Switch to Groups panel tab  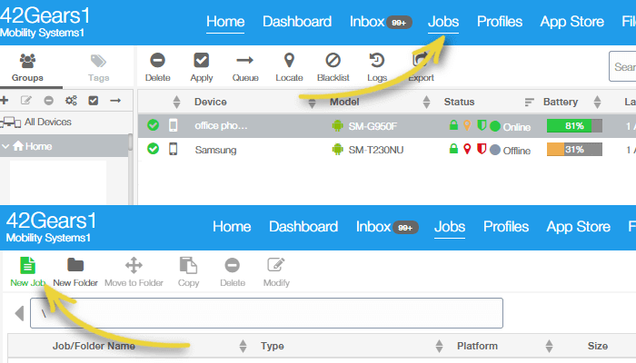click(x=27, y=67)
